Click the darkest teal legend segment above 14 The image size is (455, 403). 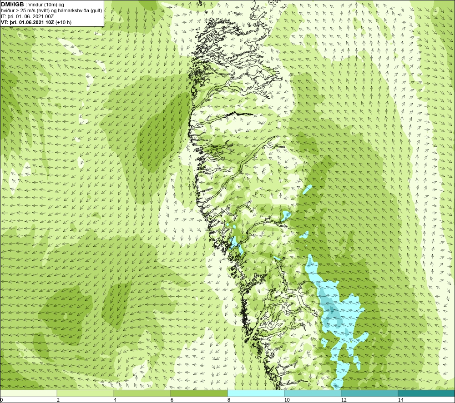(427, 393)
